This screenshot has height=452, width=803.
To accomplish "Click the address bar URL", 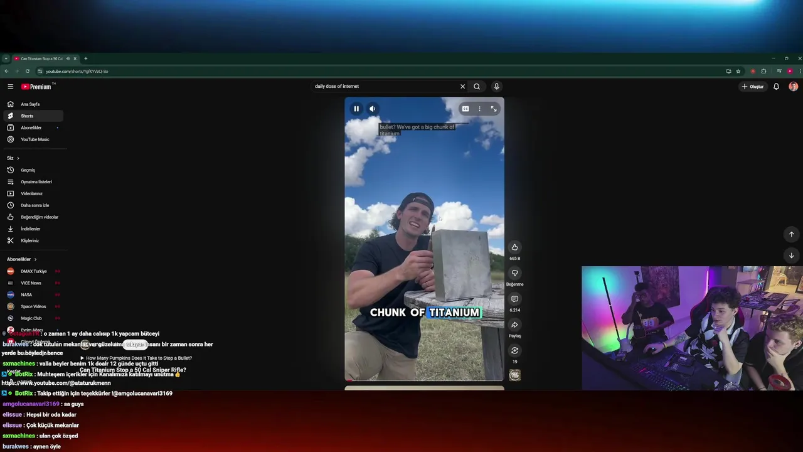I will pos(77,71).
